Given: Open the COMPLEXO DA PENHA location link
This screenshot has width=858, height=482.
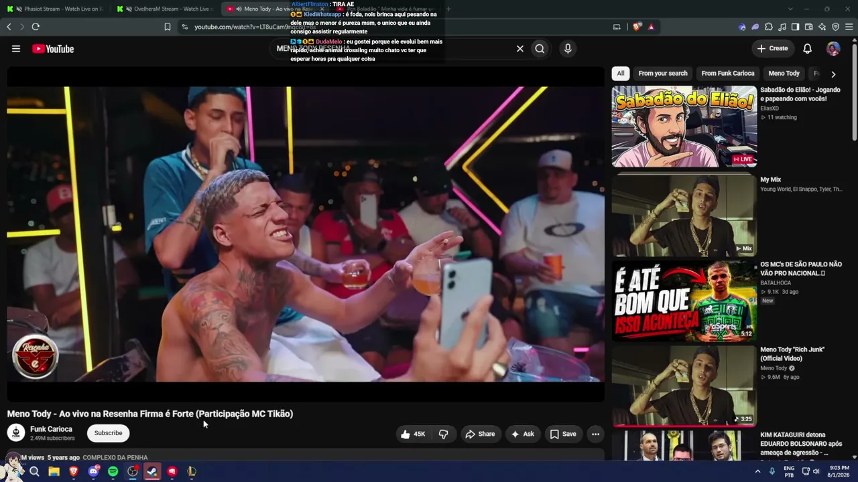Looking at the screenshot, I should [x=115, y=458].
